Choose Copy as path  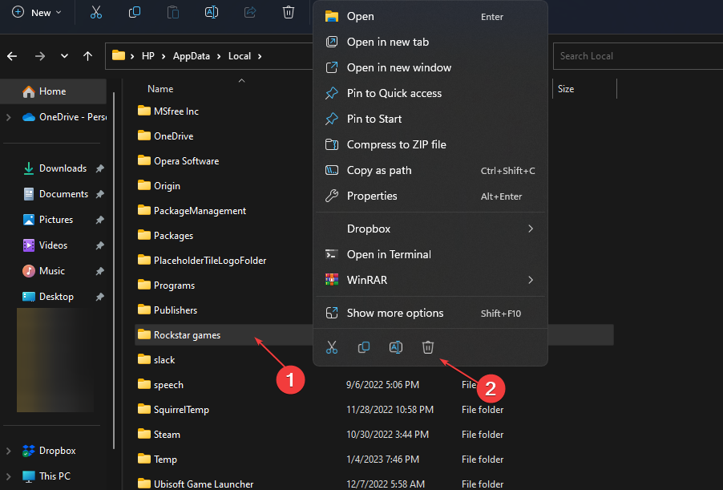click(430, 170)
